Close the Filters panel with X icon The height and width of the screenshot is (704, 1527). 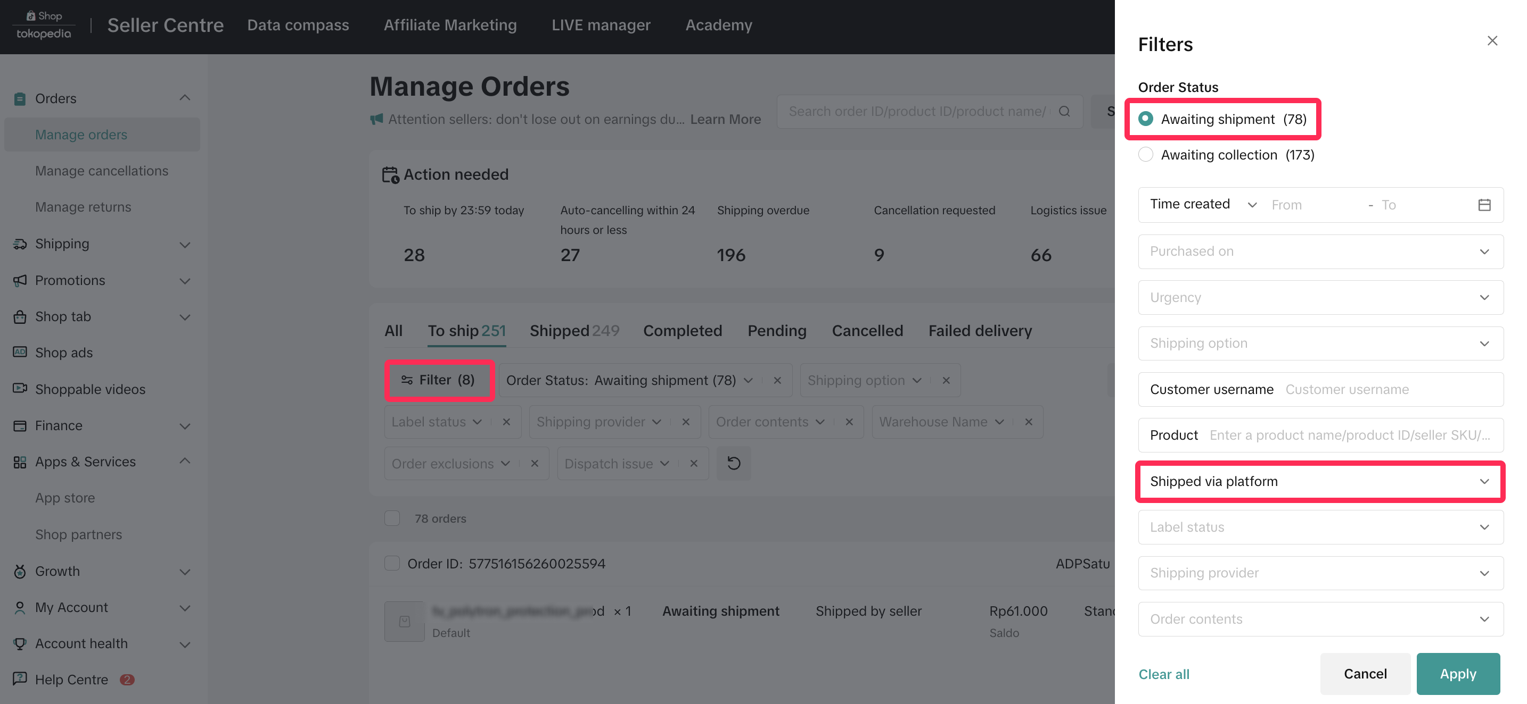point(1492,41)
